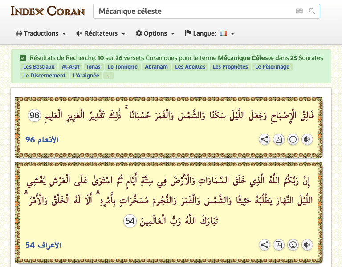Play audio recitation of verse 54

tap(307, 245)
